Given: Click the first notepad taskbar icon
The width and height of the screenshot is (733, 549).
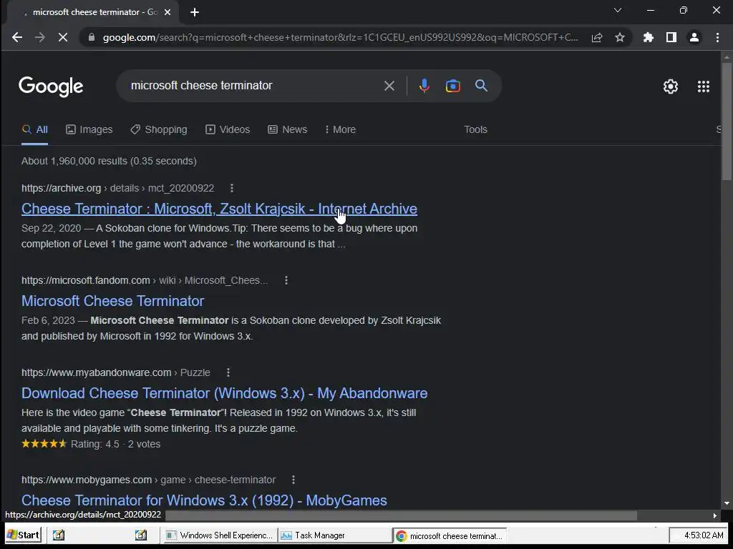Looking at the screenshot, I should pyautogui.click(x=59, y=535).
